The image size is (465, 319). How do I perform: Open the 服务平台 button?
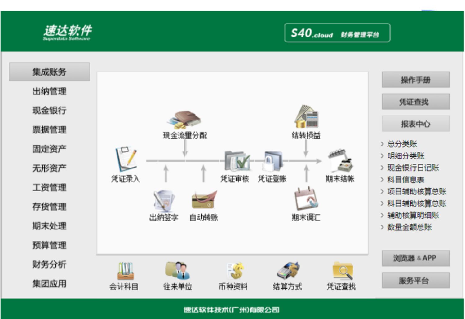[x=416, y=281]
